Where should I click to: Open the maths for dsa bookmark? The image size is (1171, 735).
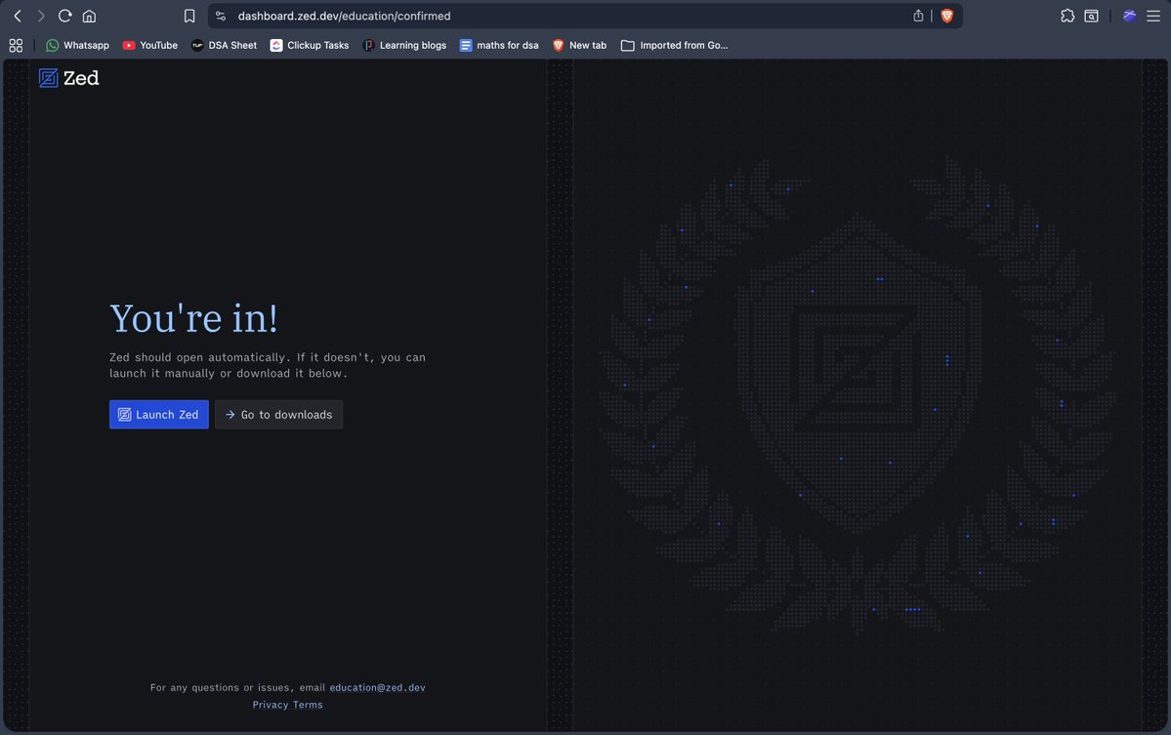click(499, 46)
